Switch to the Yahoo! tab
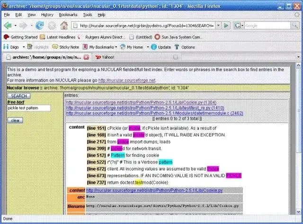This screenshot has height=224, width=303. point(135,57)
